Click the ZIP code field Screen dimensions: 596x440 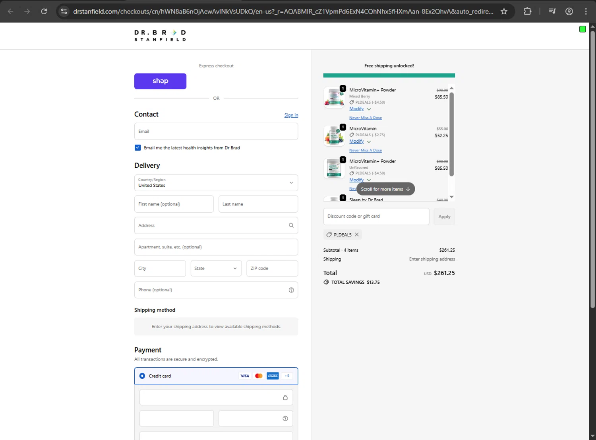pos(272,268)
